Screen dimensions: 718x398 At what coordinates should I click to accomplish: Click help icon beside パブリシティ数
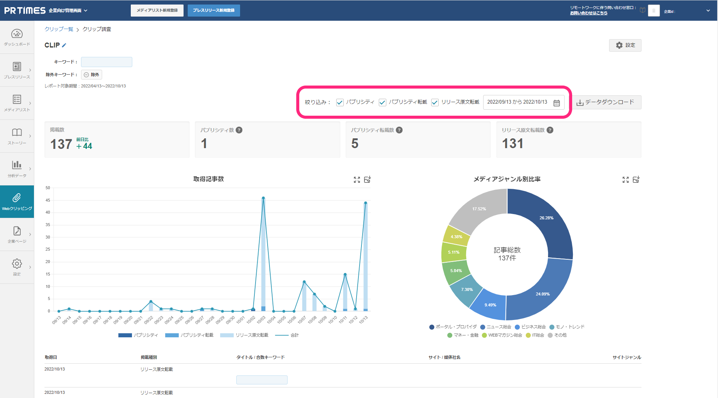239,130
